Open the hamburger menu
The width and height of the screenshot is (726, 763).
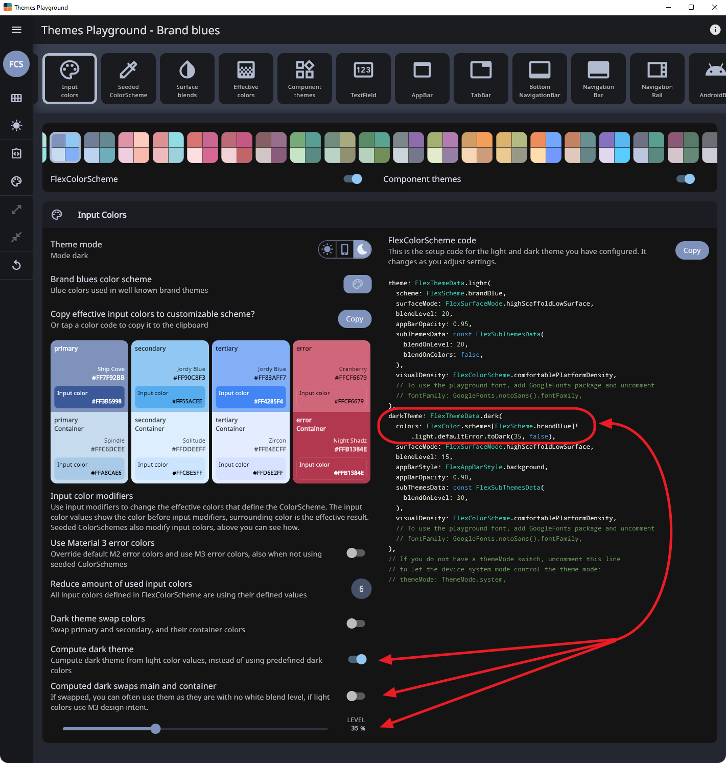coord(16,30)
